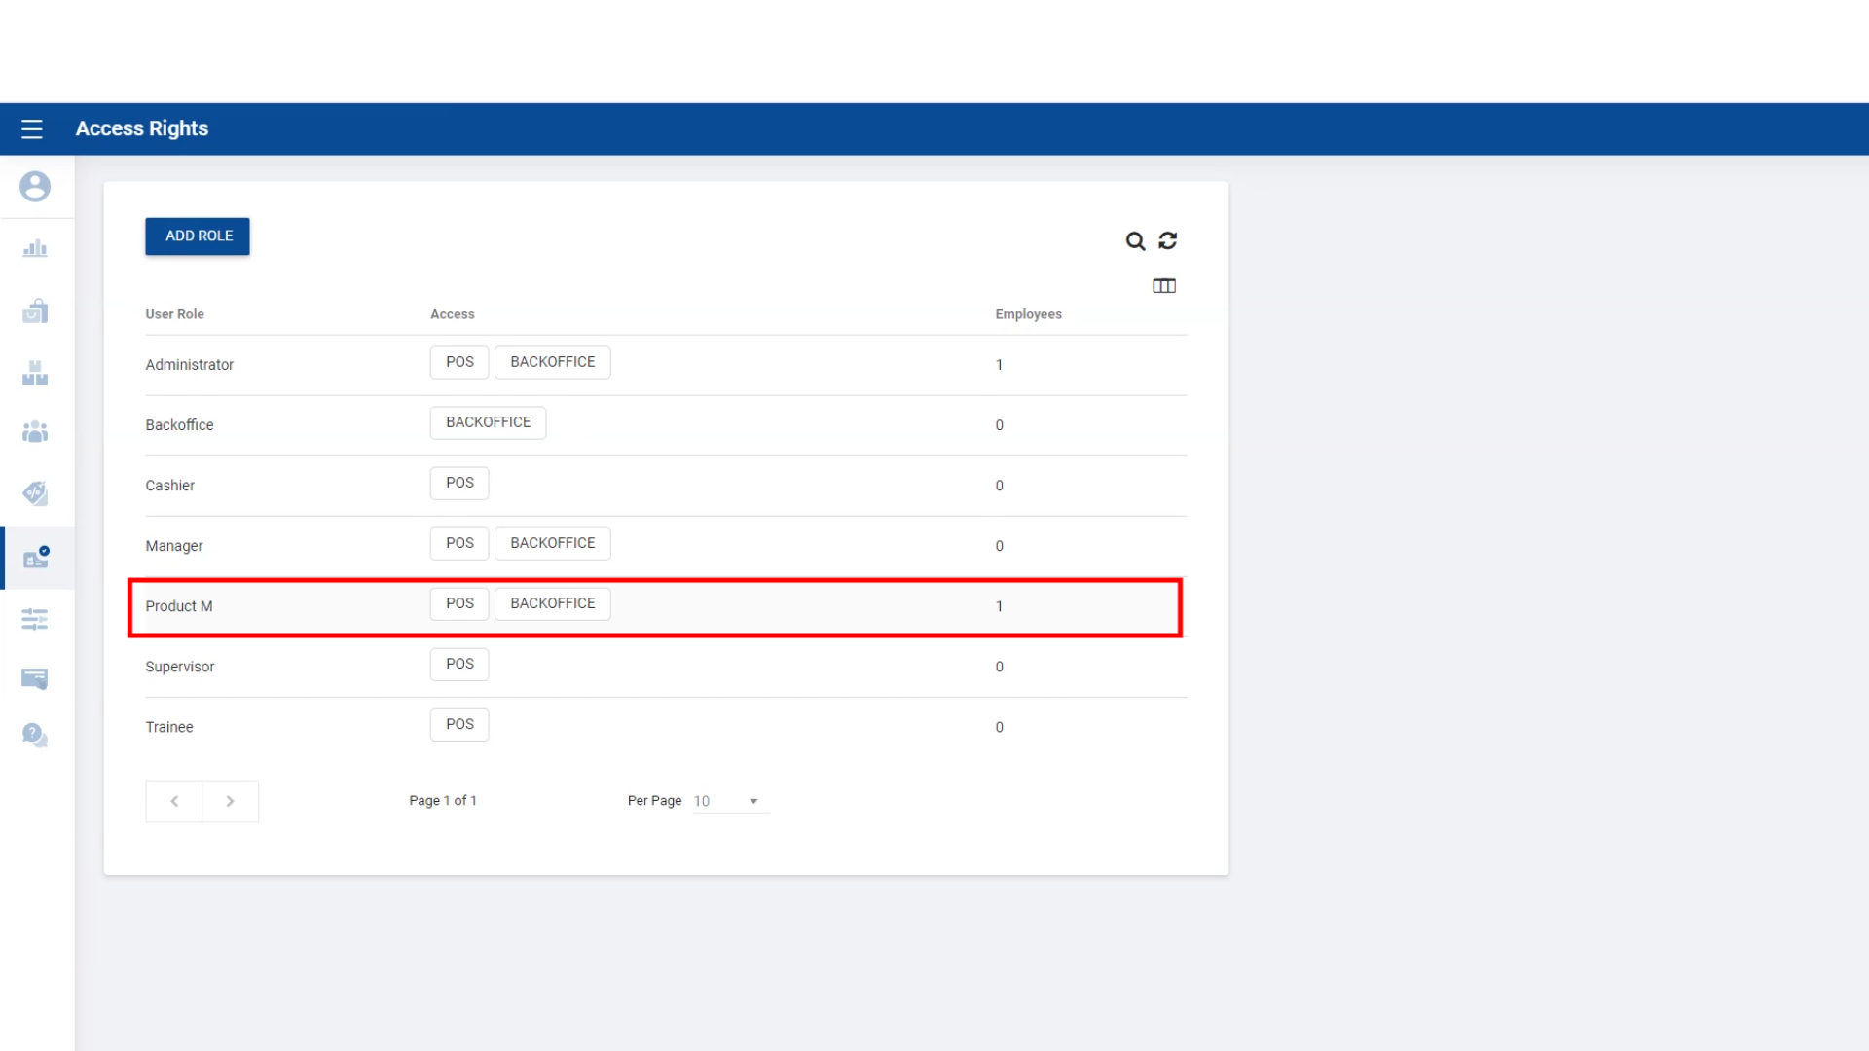
Task: Open the Product M role row
Action: pos(179,606)
